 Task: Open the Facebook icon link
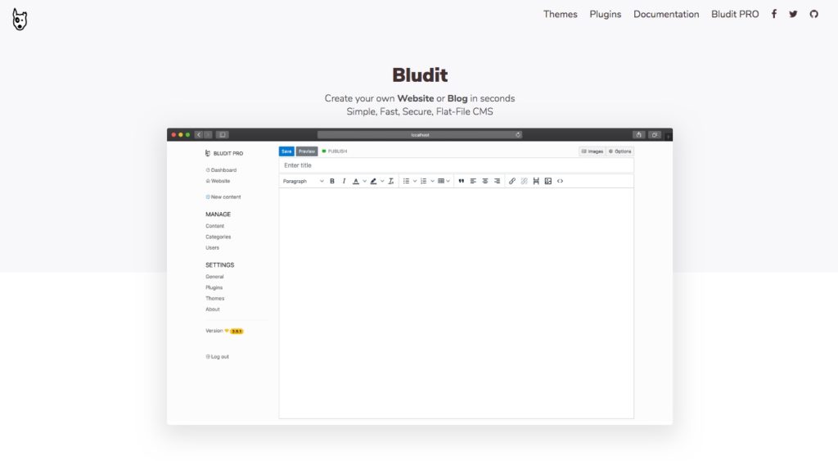774,15
